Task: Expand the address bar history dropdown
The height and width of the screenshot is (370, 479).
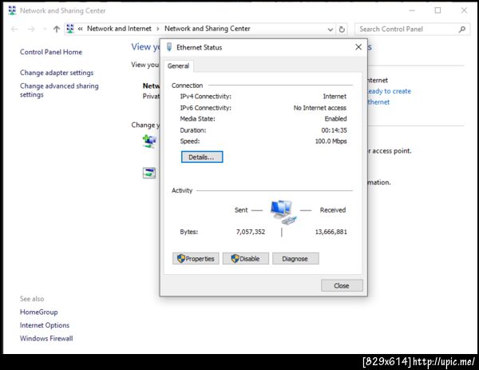Action: 331,30
